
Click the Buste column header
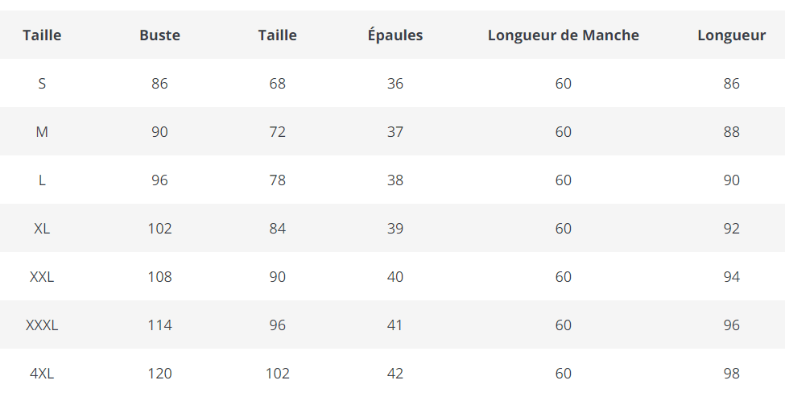coord(159,35)
